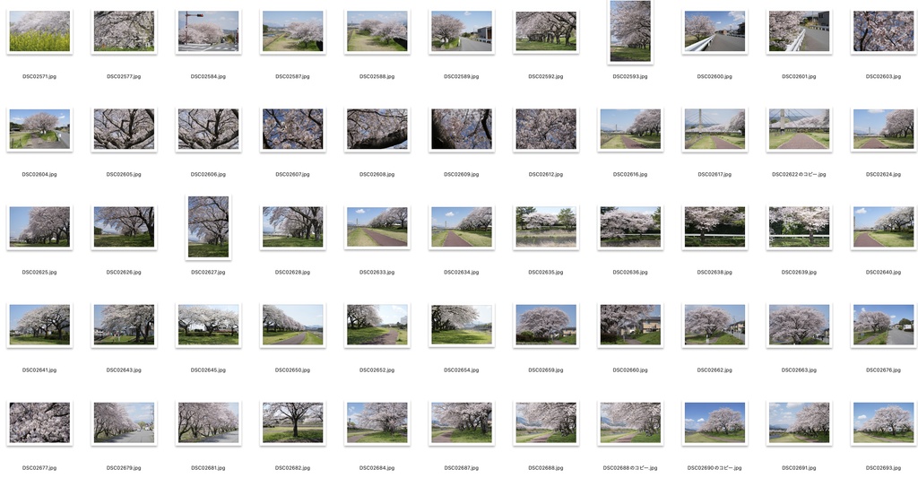The image size is (918, 478).
Task: Select the DSC02688 のコピー.jpg file name
Action: pyautogui.click(x=630, y=468)
